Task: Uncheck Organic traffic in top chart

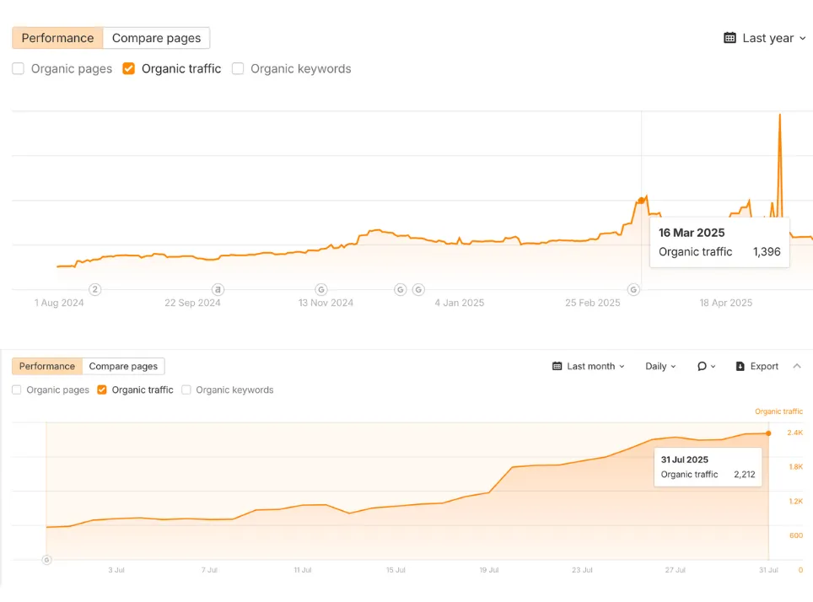Action: (x=128, y=69)
